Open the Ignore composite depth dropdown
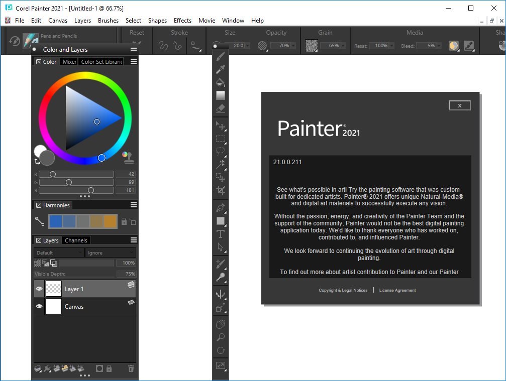 (111, 252)
